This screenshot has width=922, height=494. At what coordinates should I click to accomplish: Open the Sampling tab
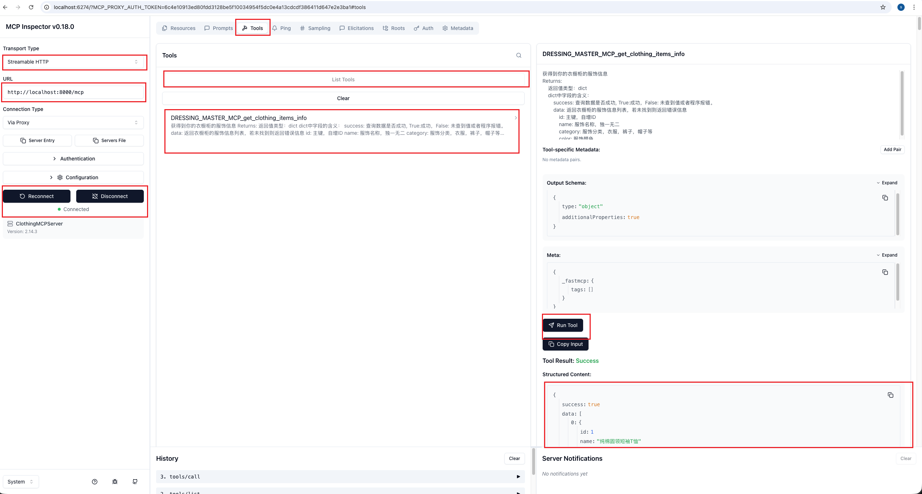tap(315, 28)
